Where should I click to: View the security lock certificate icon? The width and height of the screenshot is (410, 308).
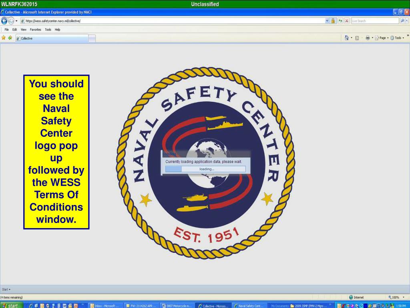pyautogui.click(x=333, y=21)
